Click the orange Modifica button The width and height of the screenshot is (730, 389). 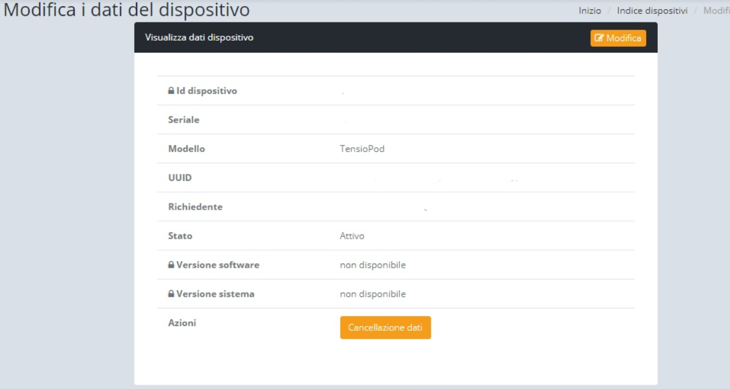coord(618,38)
